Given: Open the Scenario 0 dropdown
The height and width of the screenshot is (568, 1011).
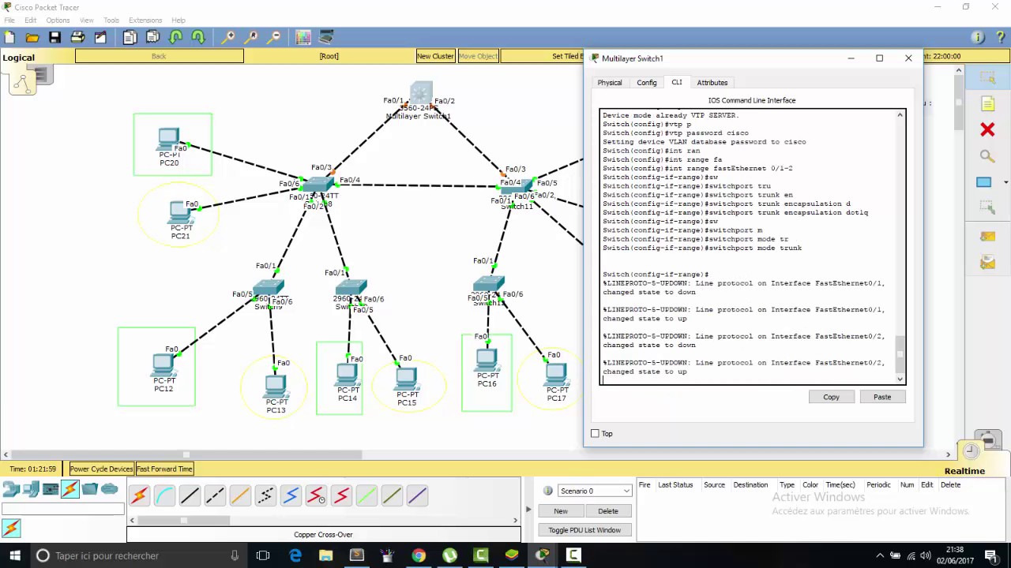Looking at the screenshot, I should pyautogui.click(x=595, y=491).
